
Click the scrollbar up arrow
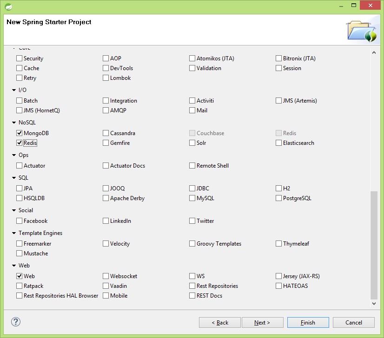(374, 52)
